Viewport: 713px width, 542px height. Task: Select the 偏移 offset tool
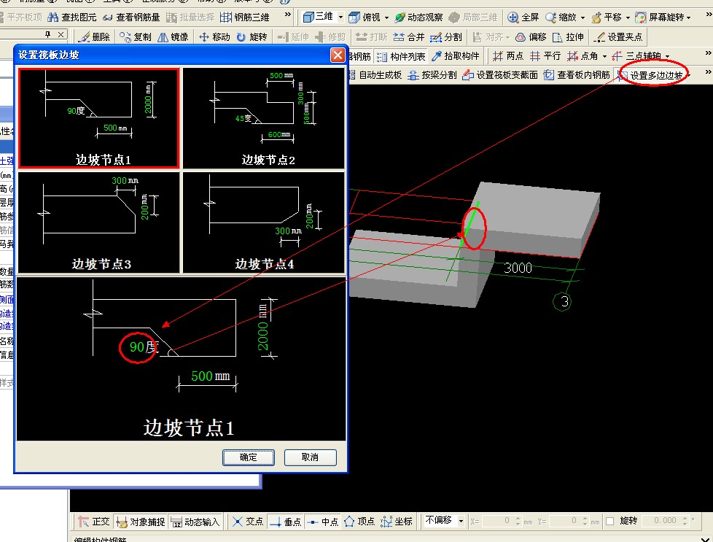point(531,37)
